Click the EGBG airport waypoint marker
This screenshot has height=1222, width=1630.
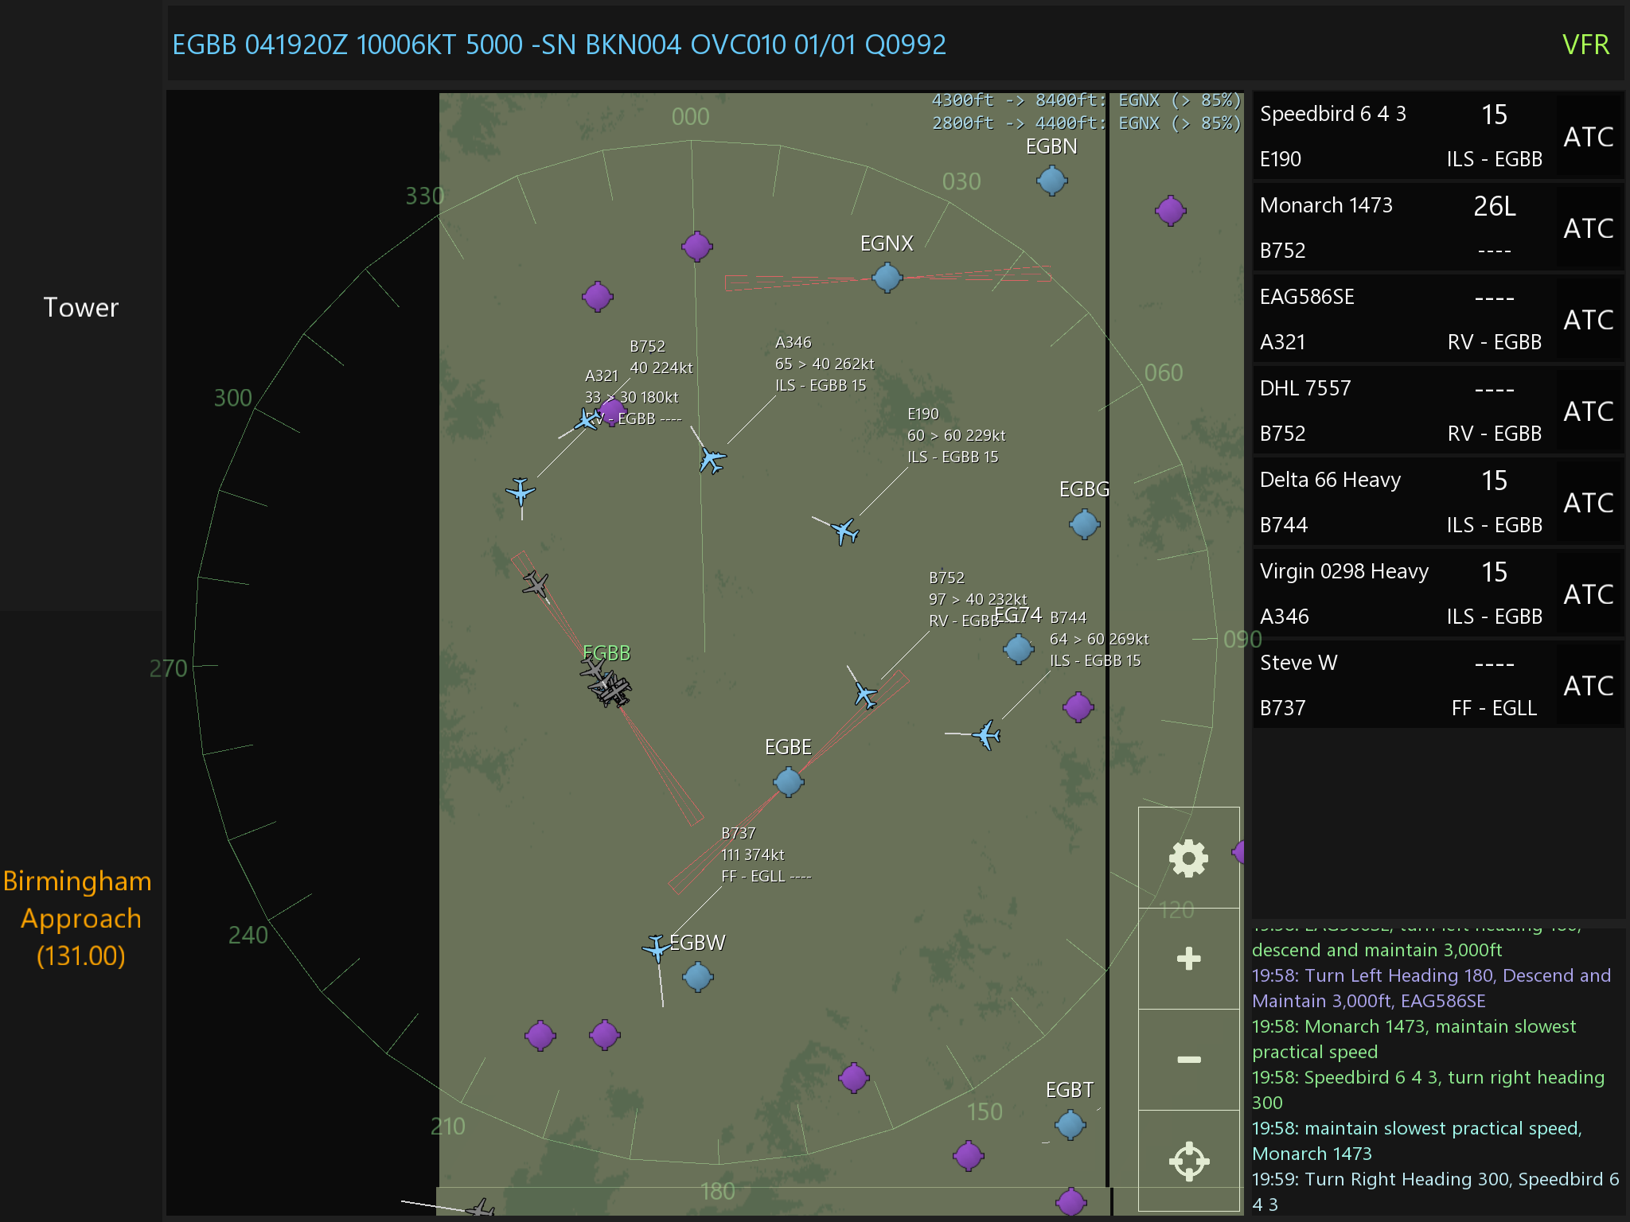click(x=1084, y=524)
